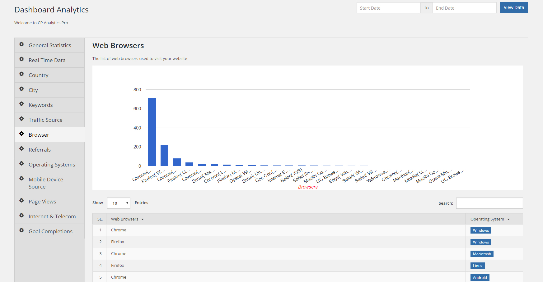The image size is (543, 282).
Task: Click gear icon next to Referrals
Action: click(x=21, y=149)
